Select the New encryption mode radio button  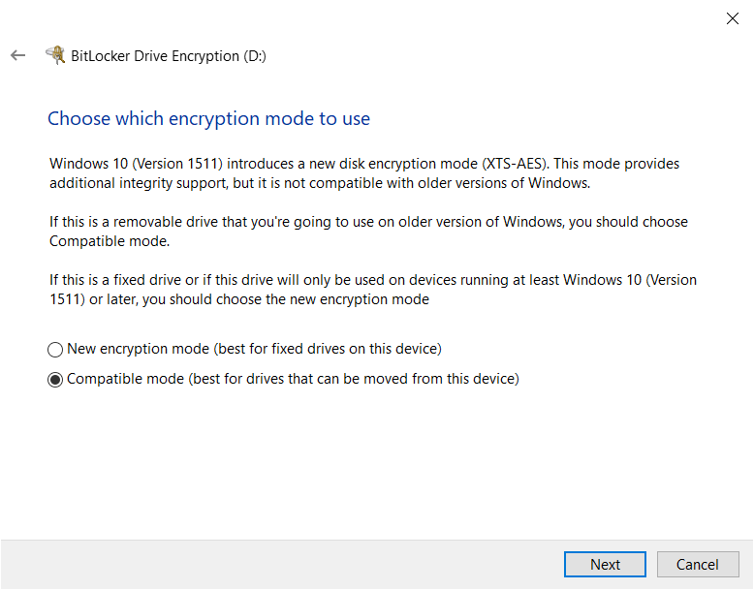[55, 349]
